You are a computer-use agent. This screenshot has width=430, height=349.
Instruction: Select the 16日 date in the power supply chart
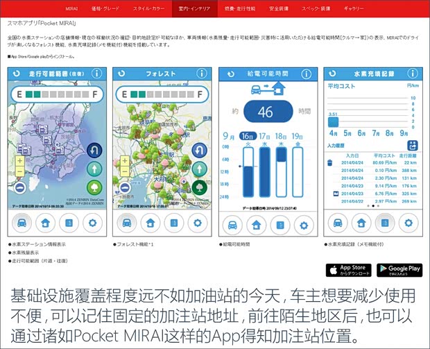[246, 137]
